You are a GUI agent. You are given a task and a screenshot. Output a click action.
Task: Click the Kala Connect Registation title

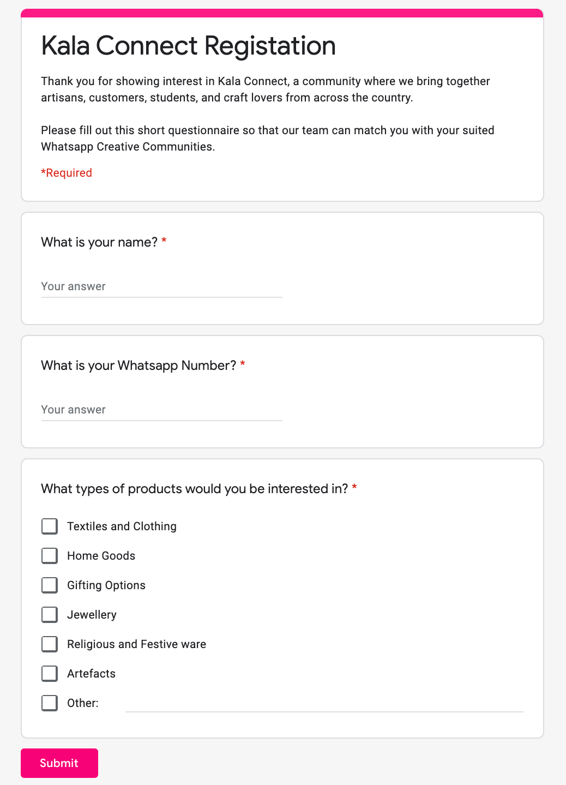(189, 46)
